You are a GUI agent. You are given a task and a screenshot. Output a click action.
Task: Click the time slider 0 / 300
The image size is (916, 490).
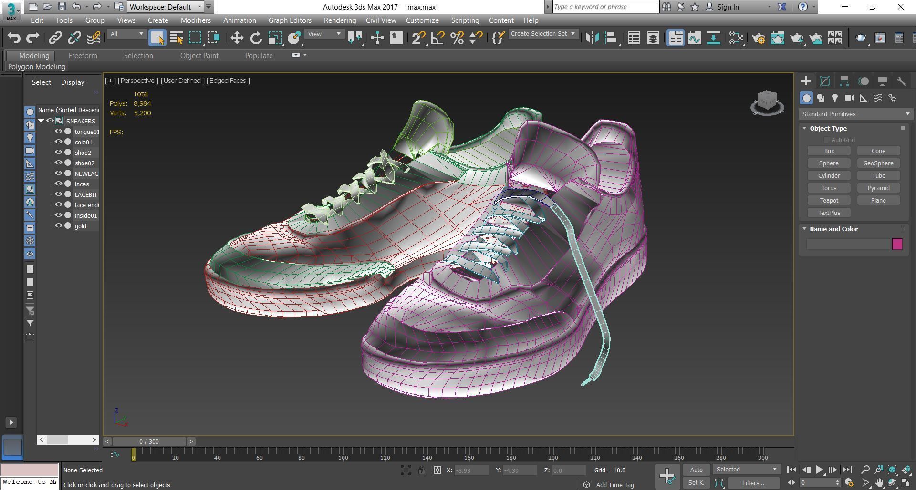[x=149, y=441]
